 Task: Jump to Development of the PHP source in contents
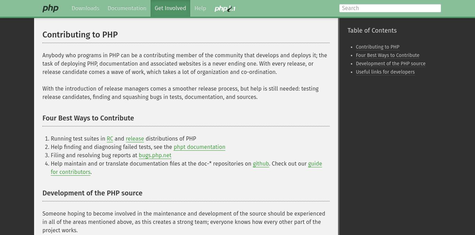pyautogui.click(x=391, y=64)
